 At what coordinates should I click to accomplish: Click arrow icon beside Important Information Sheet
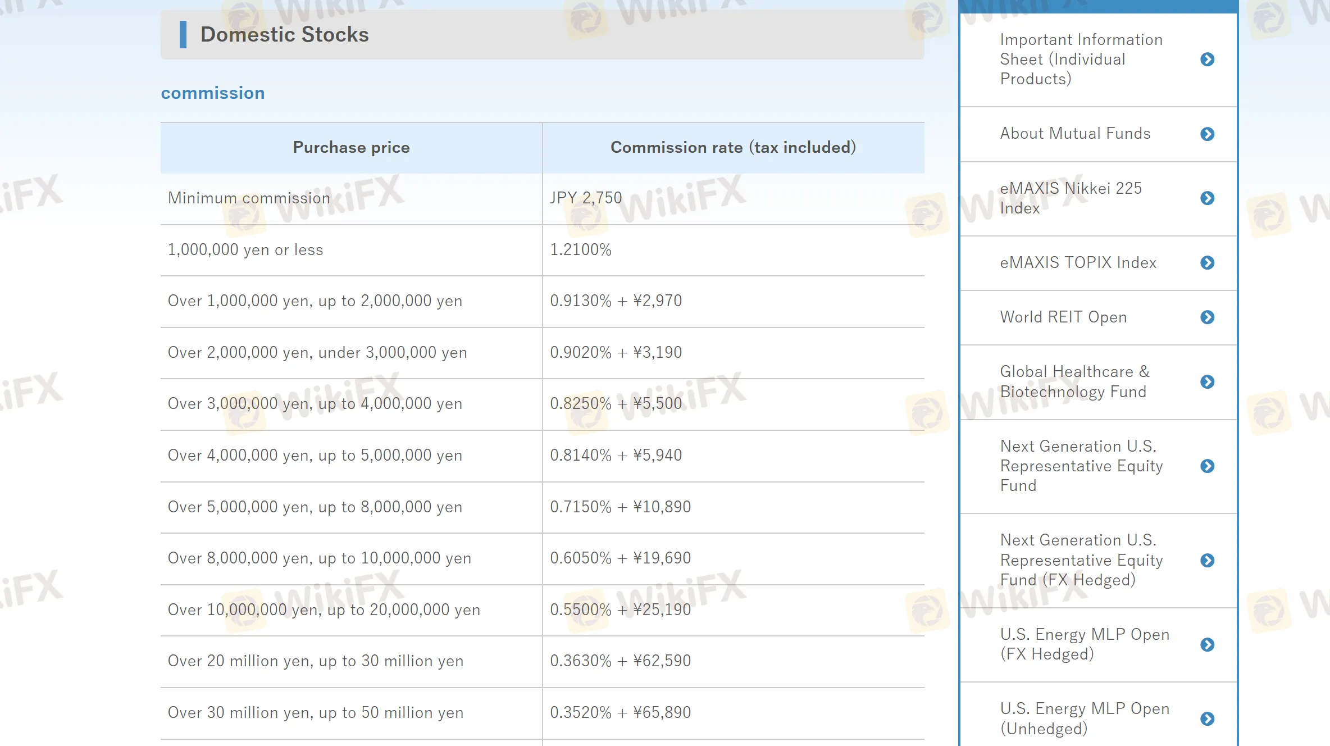1207,60
